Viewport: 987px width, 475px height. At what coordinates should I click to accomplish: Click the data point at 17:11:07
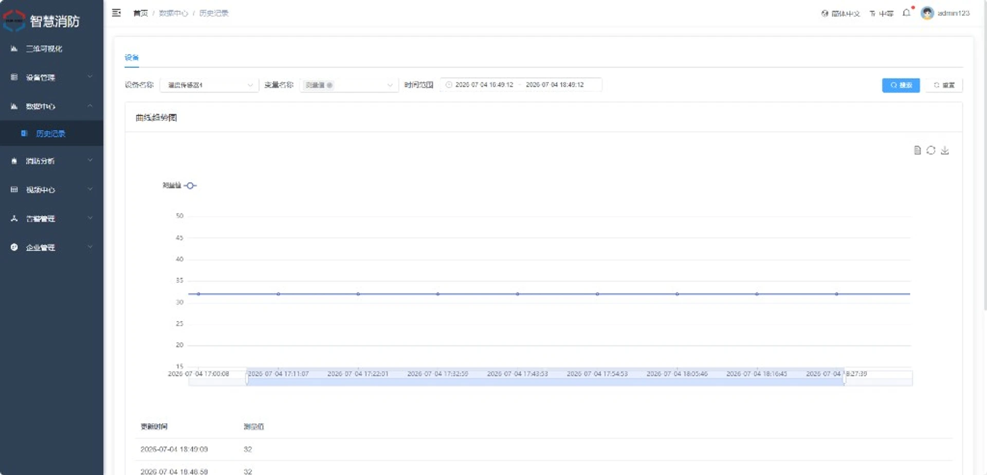[278, 294]
